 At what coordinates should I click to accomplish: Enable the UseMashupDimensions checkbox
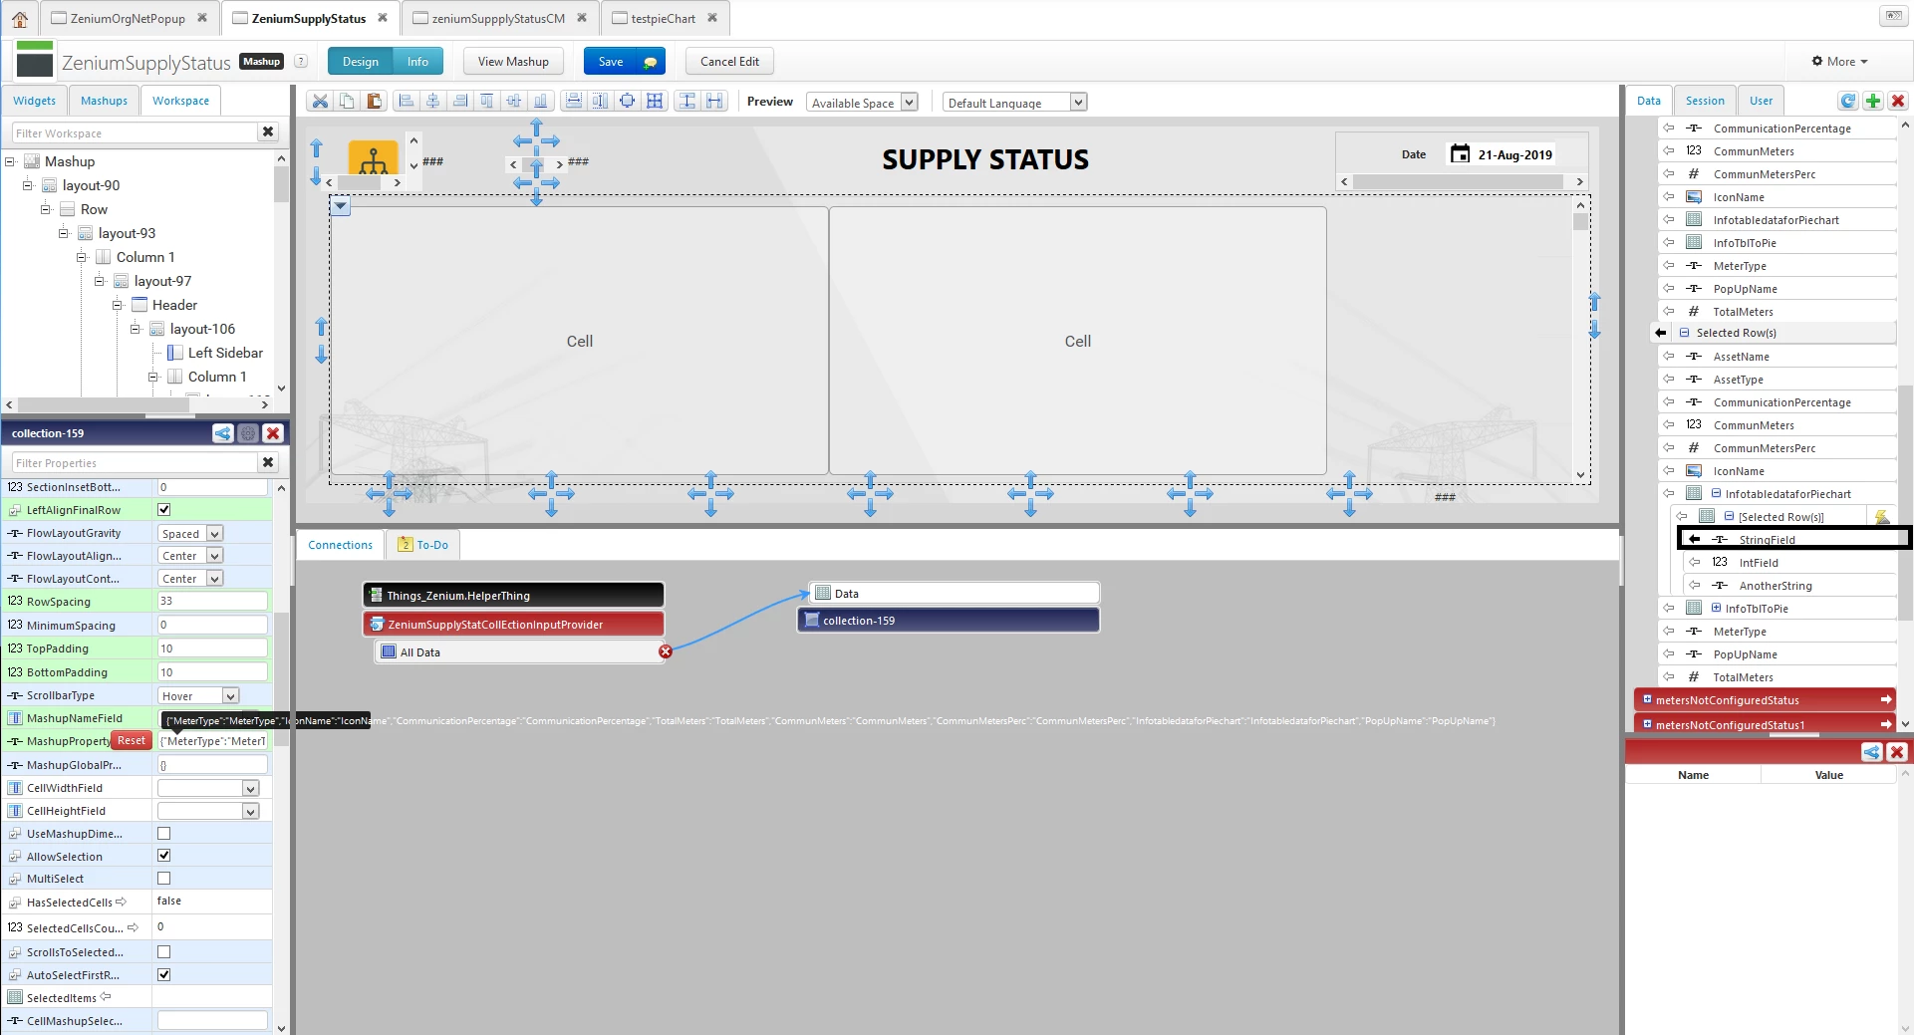tap(164, 833)
